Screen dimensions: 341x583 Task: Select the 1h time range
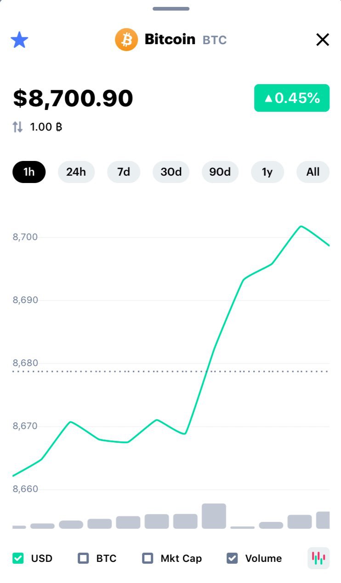[x=29, y=172]
